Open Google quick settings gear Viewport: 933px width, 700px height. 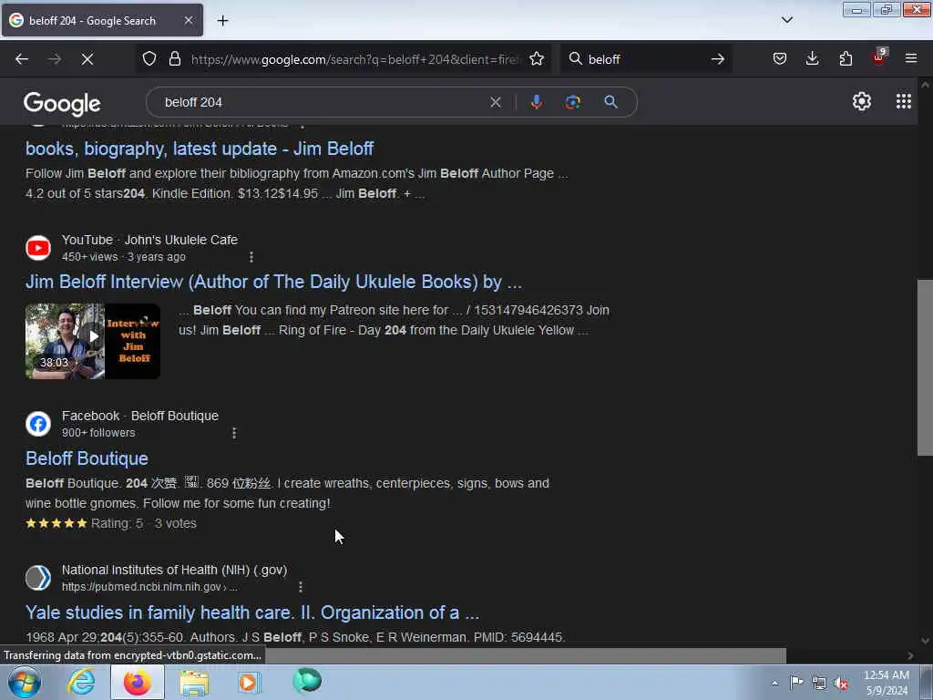coord(862,102)
